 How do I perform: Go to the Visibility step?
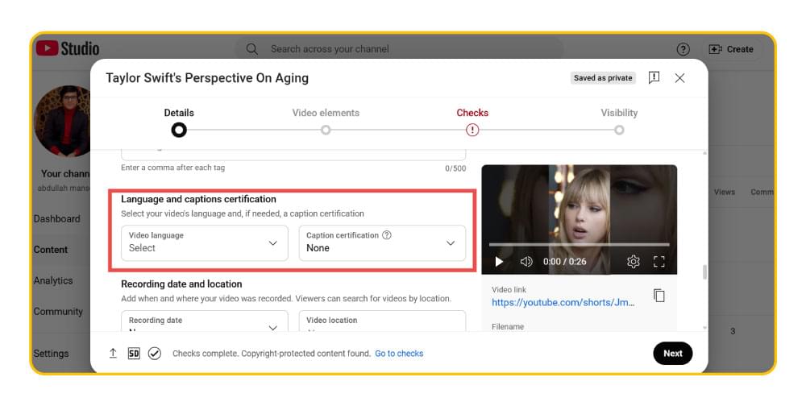coord(619,122)
